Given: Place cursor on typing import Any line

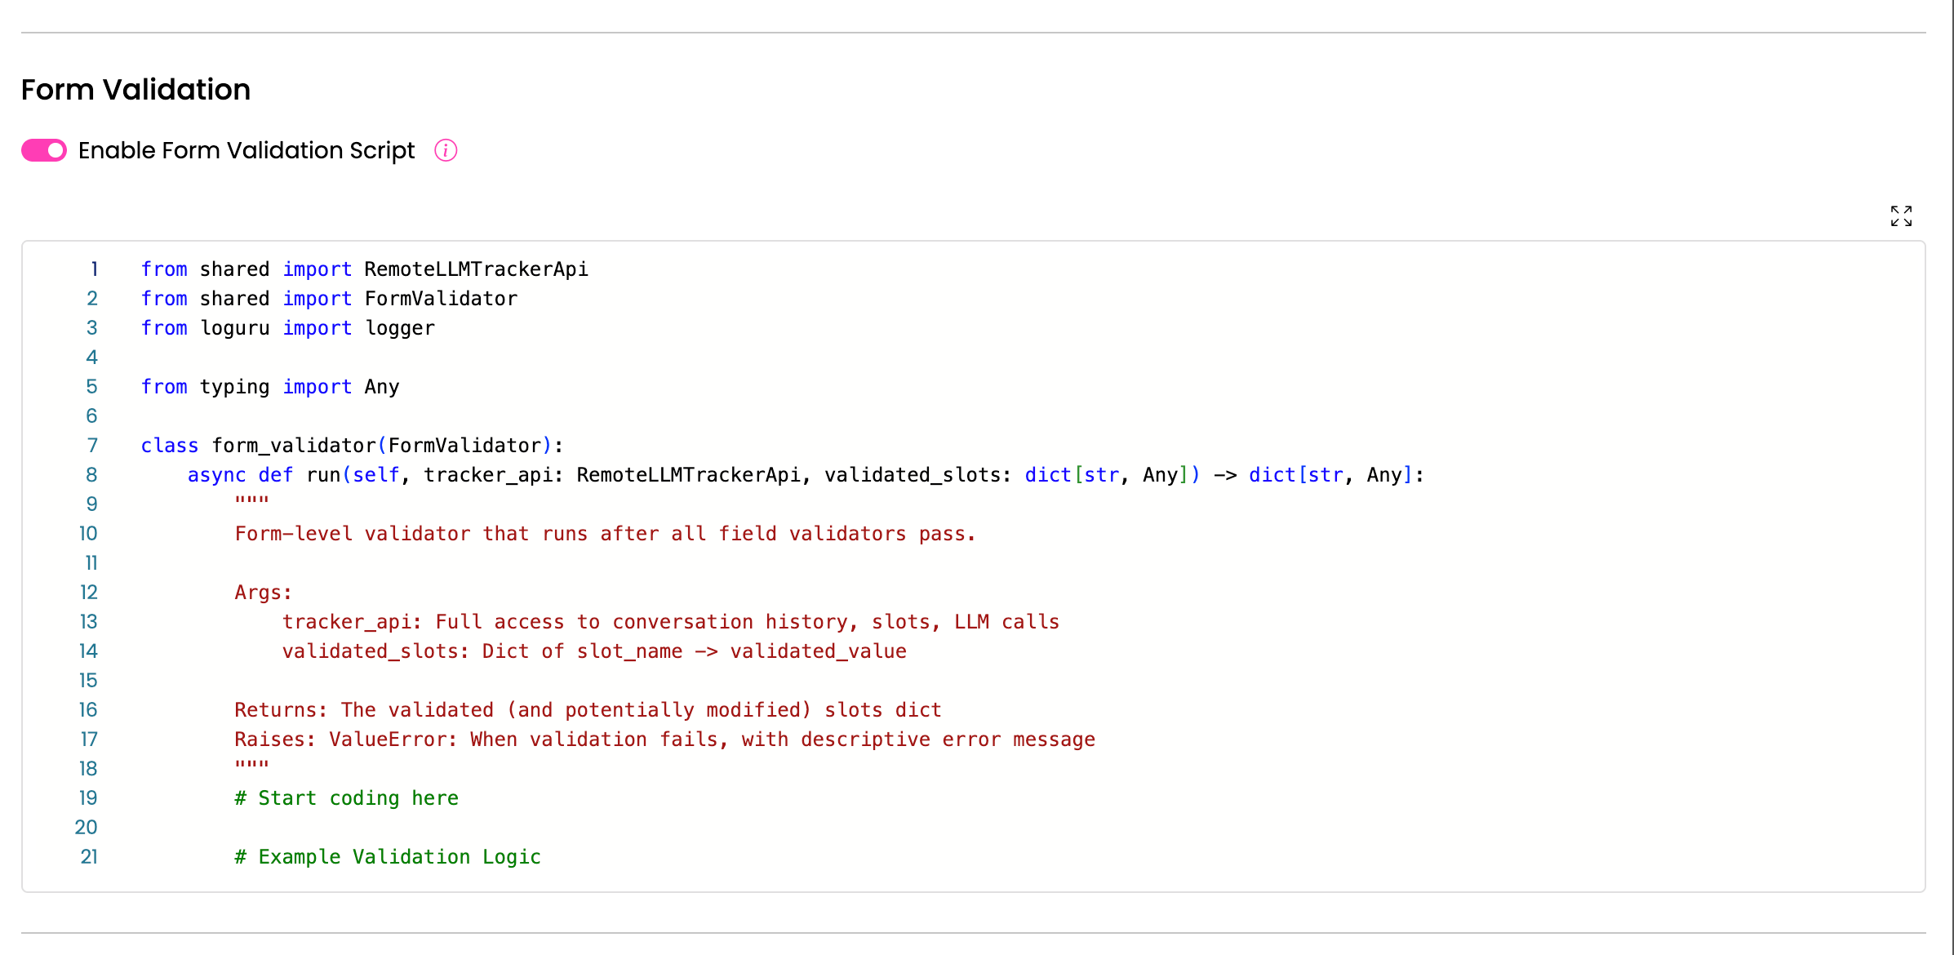Looking at the screenshot, I should point(270,387).
